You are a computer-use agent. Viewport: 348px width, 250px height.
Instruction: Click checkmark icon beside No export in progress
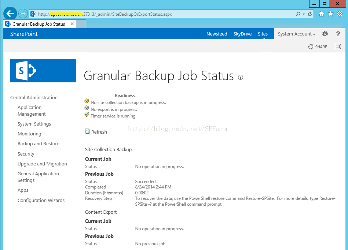[x=87, y=108]
